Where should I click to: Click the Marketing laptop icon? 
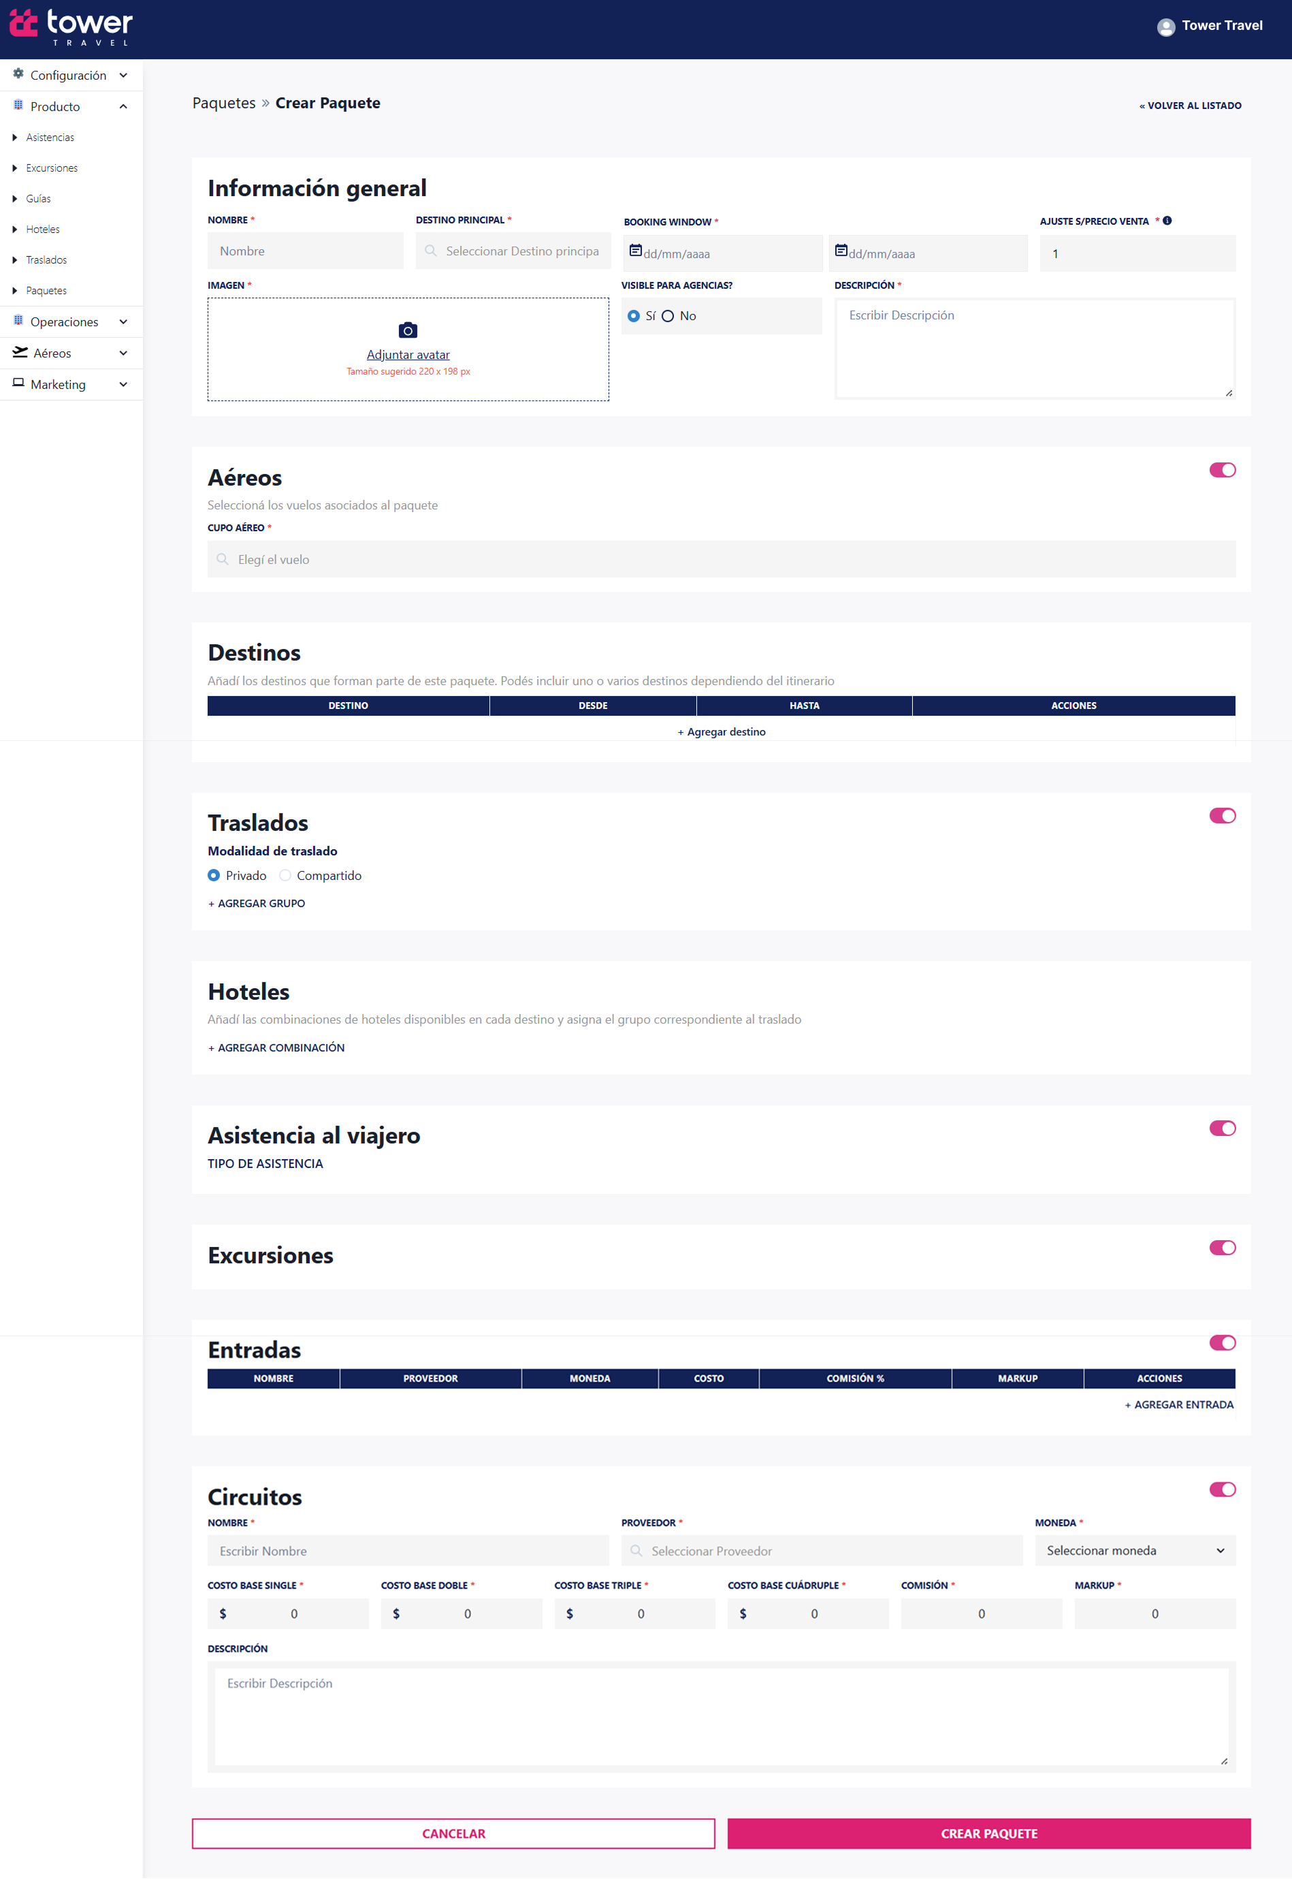point(18,383)
